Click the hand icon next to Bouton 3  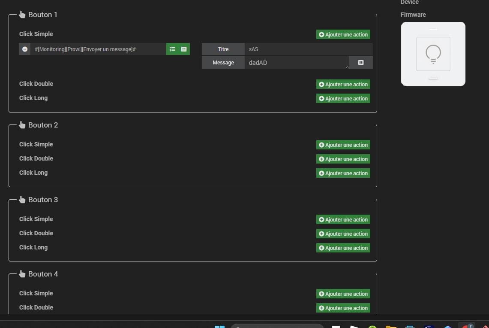pyautogui.click(x=22, y=199)
